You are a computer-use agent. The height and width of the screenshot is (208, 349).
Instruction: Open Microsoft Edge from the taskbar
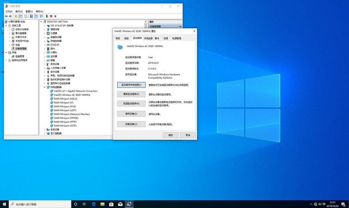tap(94, 204)
